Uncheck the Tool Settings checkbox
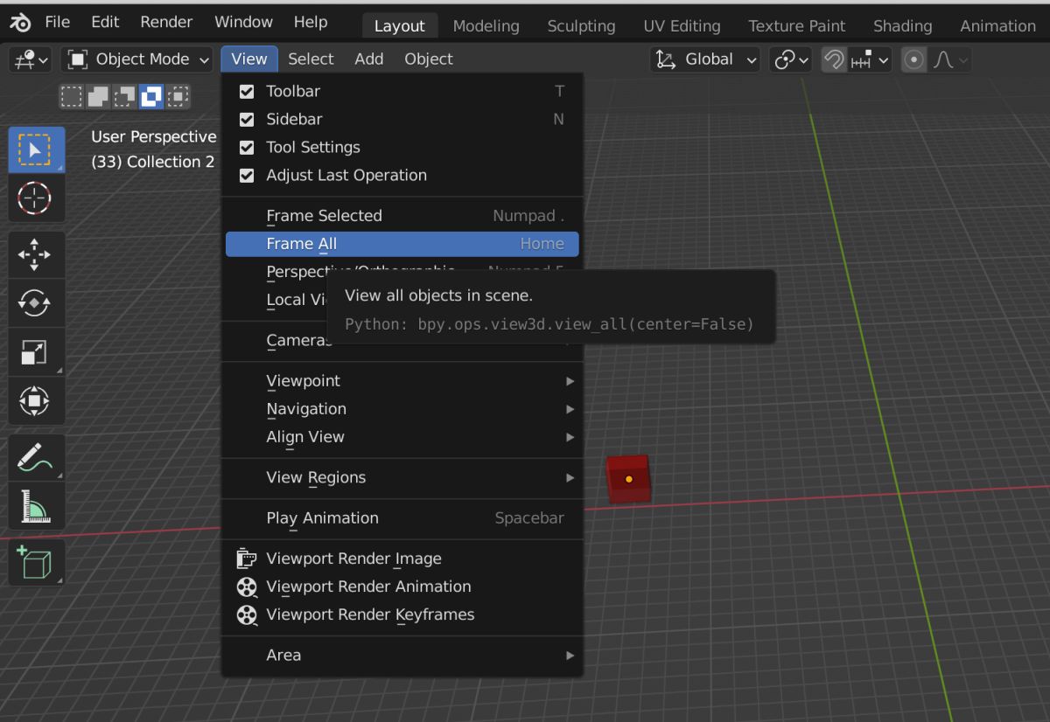 [x=247, y=147]
